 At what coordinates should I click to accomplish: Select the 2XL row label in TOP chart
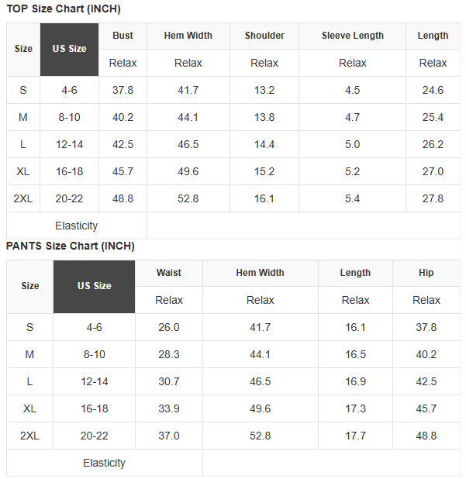pyautogui.click(x=23, y=198)
